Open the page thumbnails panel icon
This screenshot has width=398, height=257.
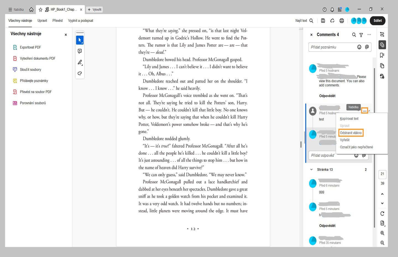pos(382,66)
